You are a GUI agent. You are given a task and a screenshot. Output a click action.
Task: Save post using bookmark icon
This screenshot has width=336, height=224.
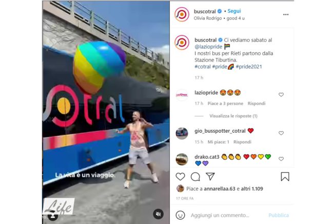click(x=285, y=176)
